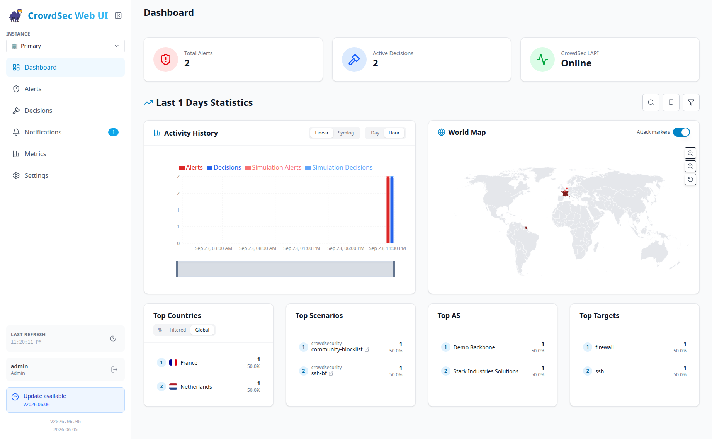Click the Active Decisions gavel icon
This screenshot has width=712, height=439.
354,60
